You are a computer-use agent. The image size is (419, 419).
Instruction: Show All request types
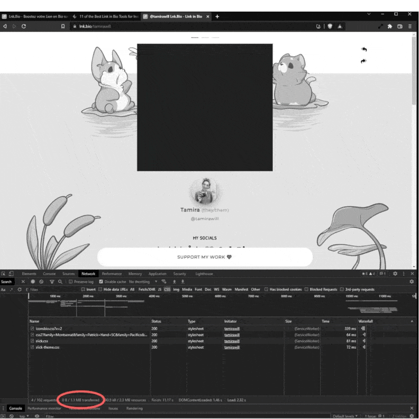pos(132,289)
